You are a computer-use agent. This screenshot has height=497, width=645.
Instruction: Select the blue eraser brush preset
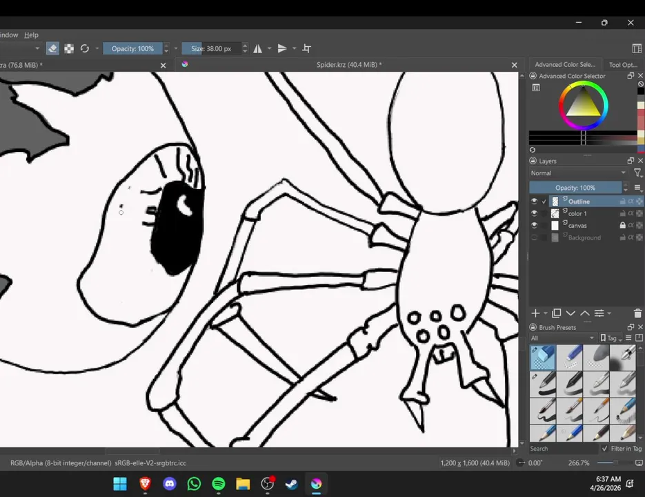[x=543, y=358]
